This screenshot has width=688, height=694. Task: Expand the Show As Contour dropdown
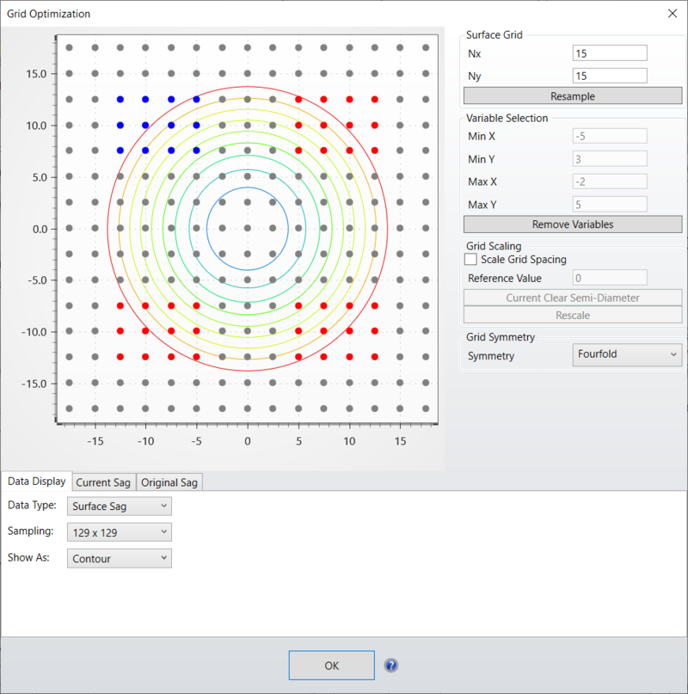[120, 558]
